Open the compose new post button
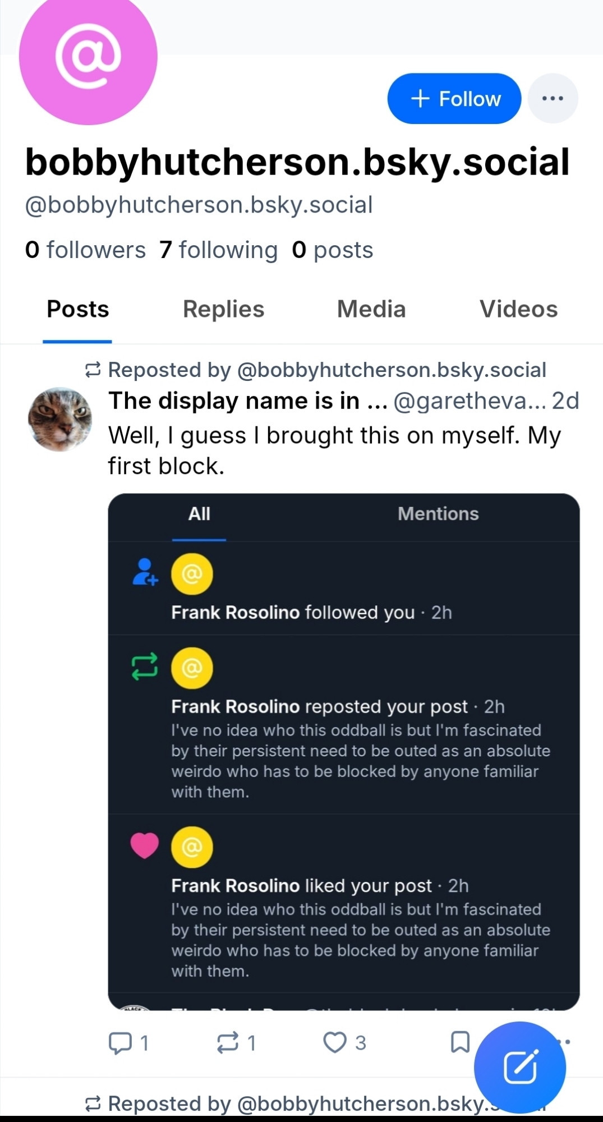Viewport: 603px width, 1122px height. coord(520,1067)
